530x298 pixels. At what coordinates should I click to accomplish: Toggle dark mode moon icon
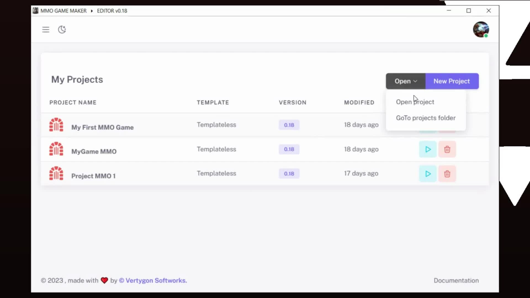pyautogui.click(x=62, y=30)
